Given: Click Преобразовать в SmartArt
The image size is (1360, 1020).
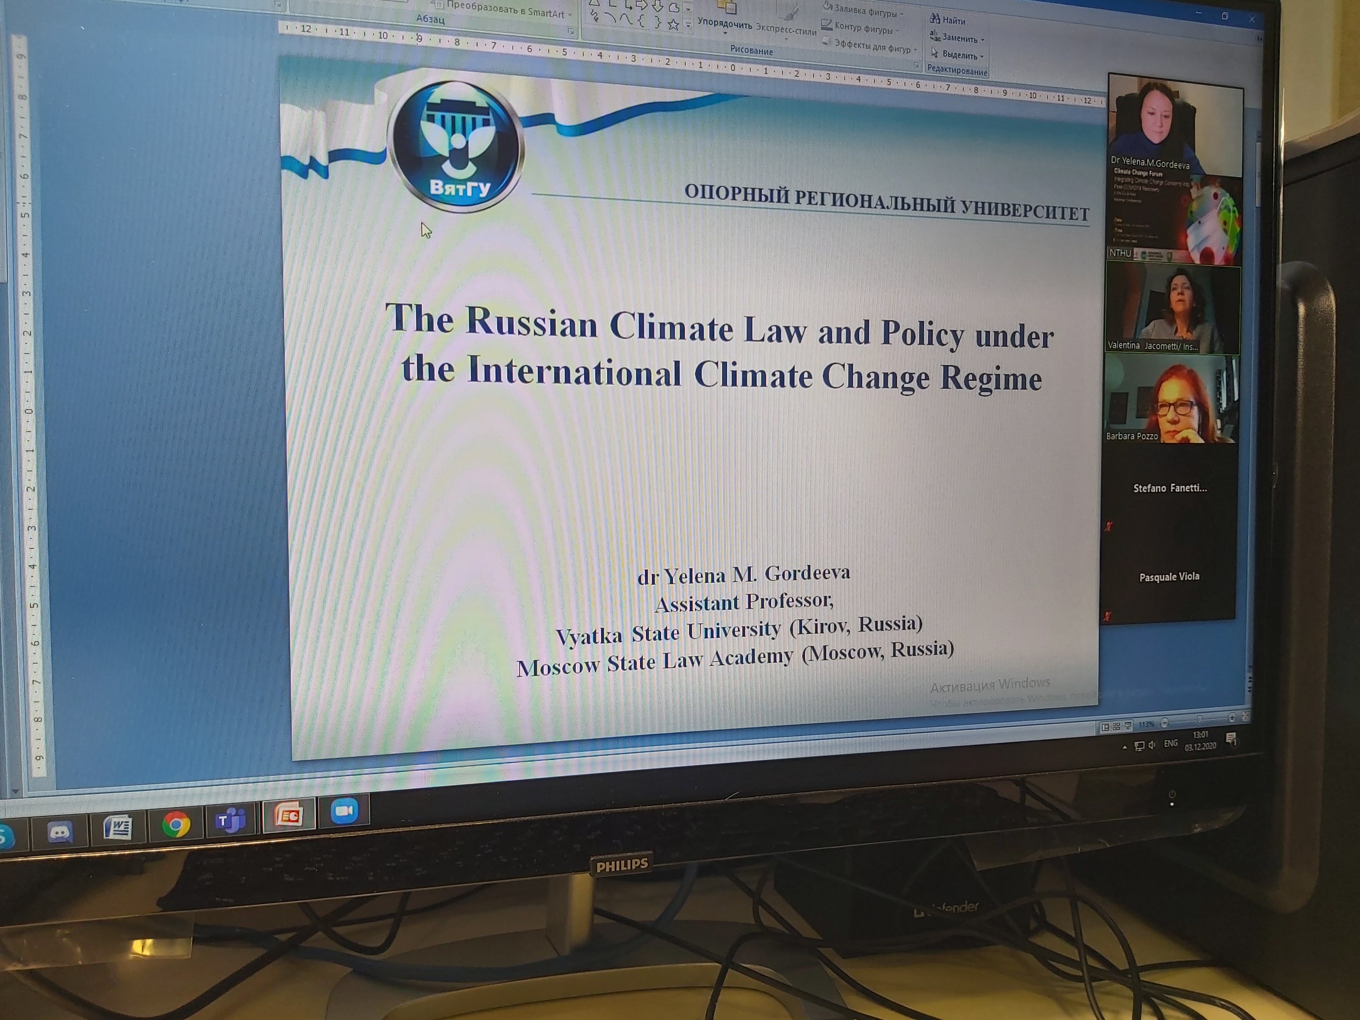Looking at the screenshot, I should click(x=503, y=9).
